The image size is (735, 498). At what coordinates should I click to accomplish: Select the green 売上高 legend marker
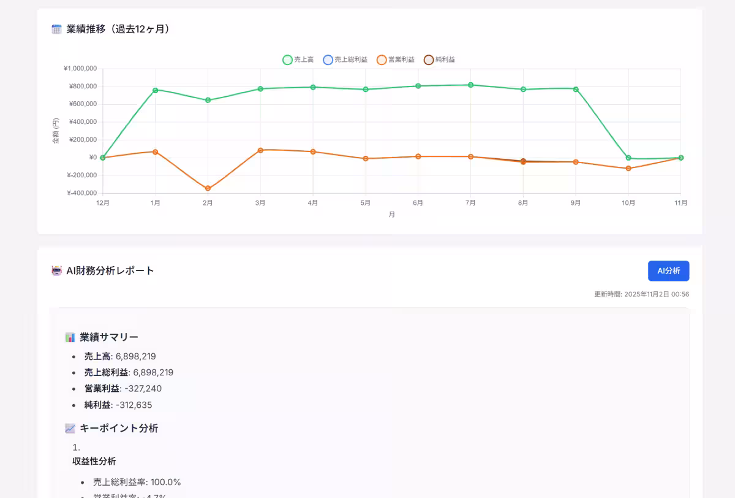(286, 59)
